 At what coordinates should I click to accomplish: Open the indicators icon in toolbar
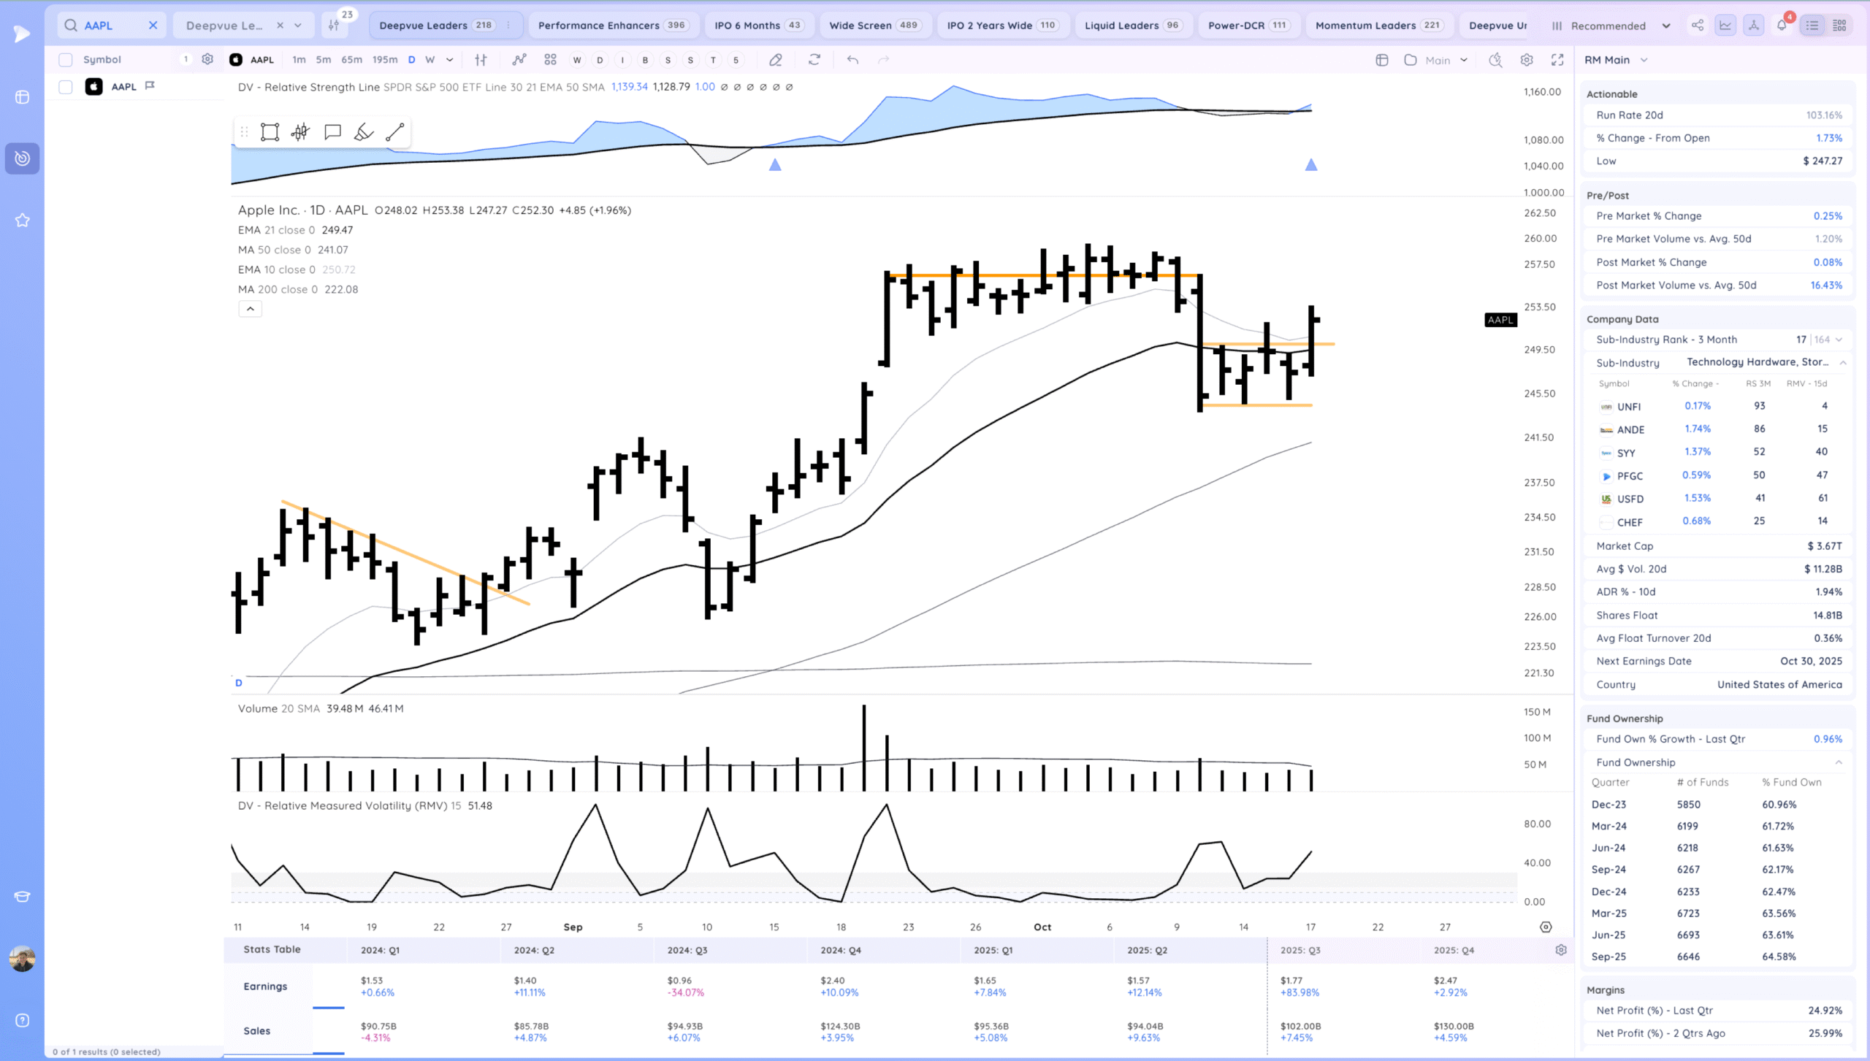point(519,60)
